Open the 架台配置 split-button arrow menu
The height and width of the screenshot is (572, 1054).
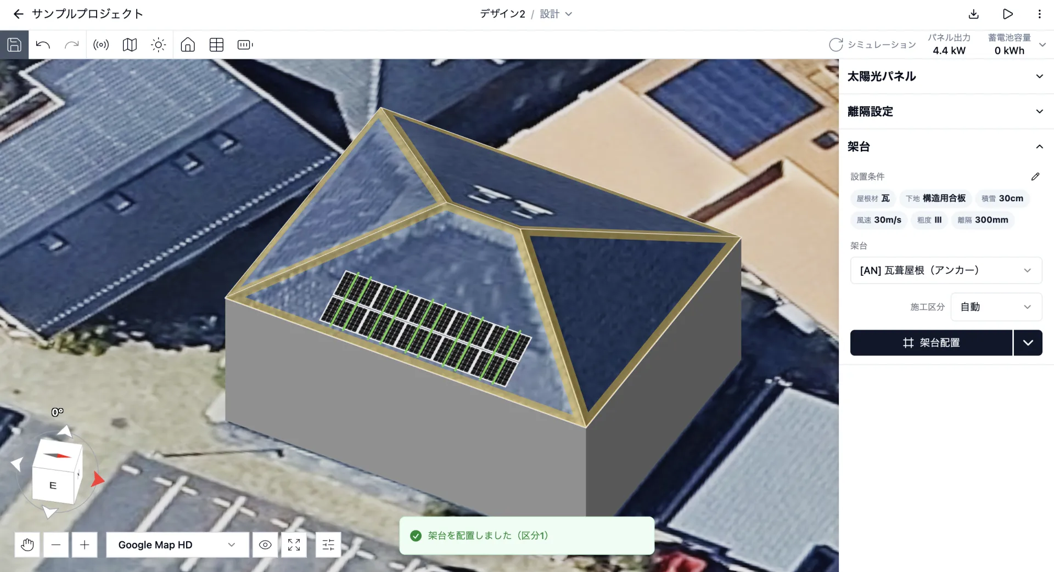coord(1028,343)
